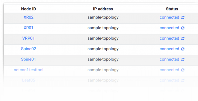Screen dimensions: 198x101
Task: Open the Leaf05 node link
Action: coord(29,80)
